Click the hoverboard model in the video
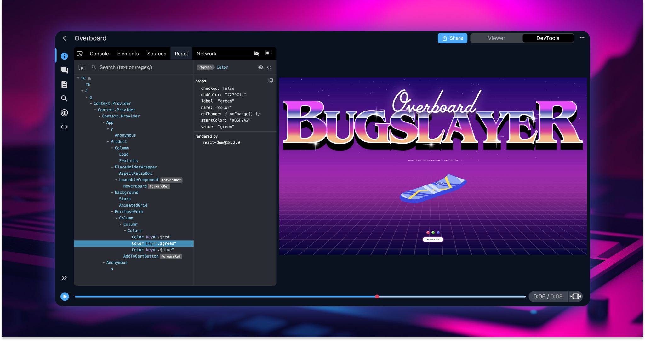This screenshot has height=341, width=645. [x=433, y=189]
